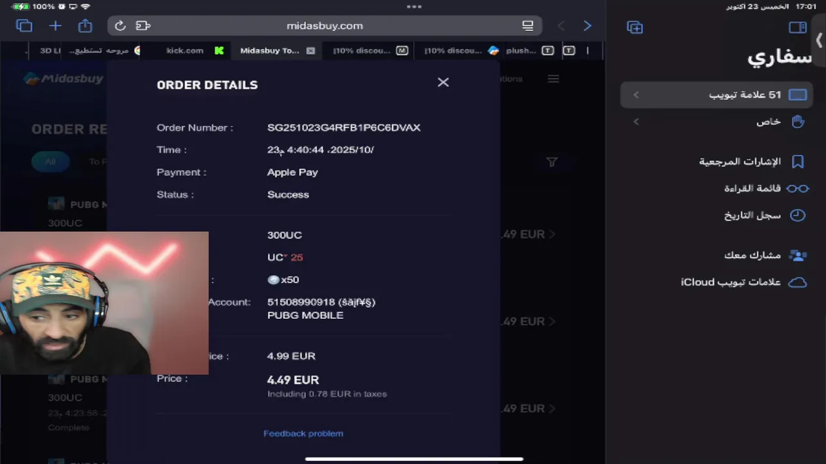Screen dimensions: 826x464
Task: Open الإشارات المرجعية bookmarks
Action: (752, 161)
